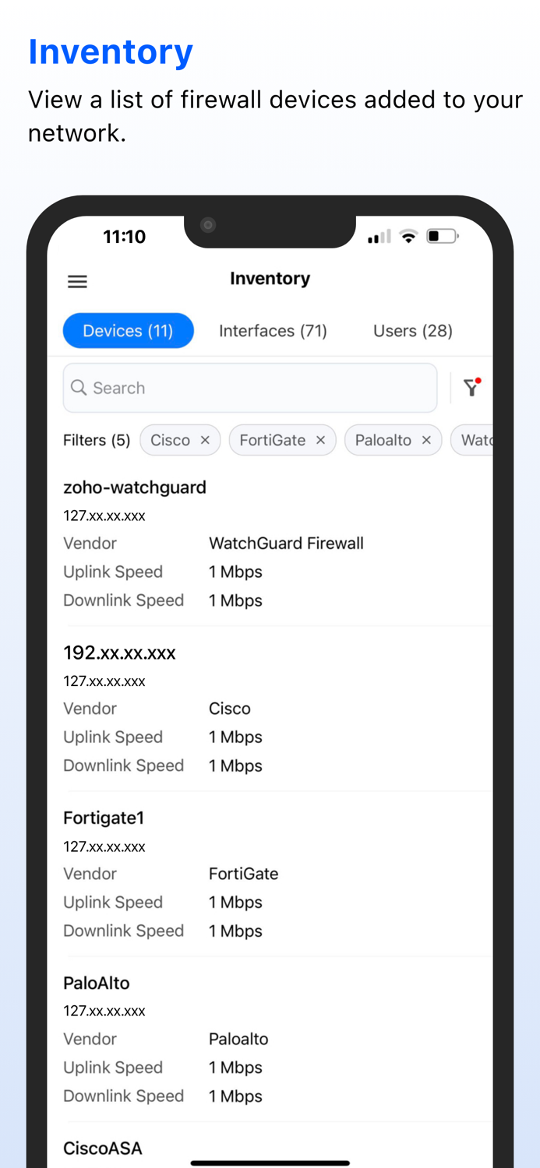Switch to the Interfaces (71) tab

pyautogui.click(x=273, y=330)
